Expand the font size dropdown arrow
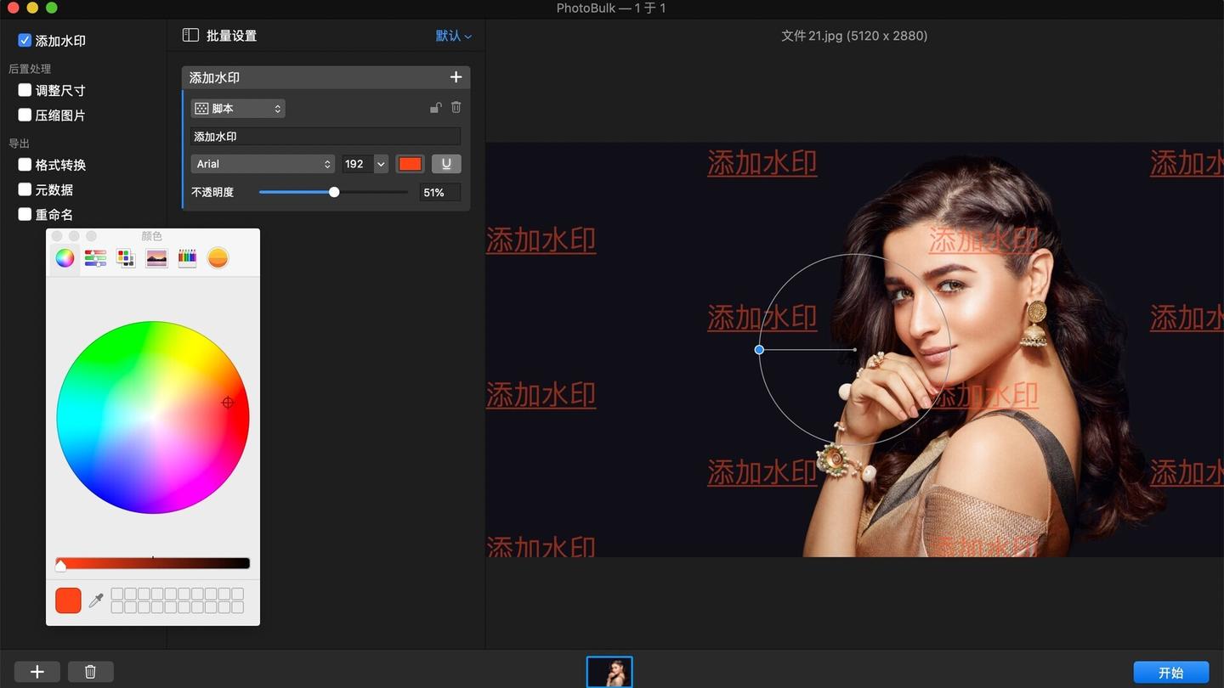This screenshot has width=1224, height=688. point(381,164)
